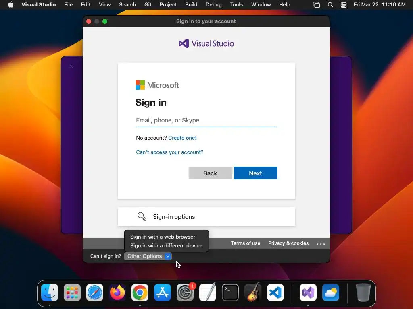Choose Sign in with a web browser
This screenshot has height=309, width=413.
coord(163,237)
